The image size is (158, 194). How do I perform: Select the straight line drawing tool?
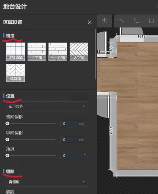[x=122, y=21]
